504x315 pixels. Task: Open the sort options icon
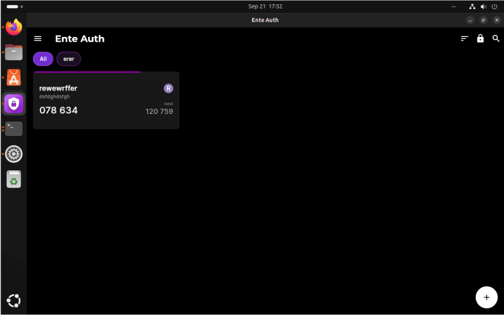point(465,39)
